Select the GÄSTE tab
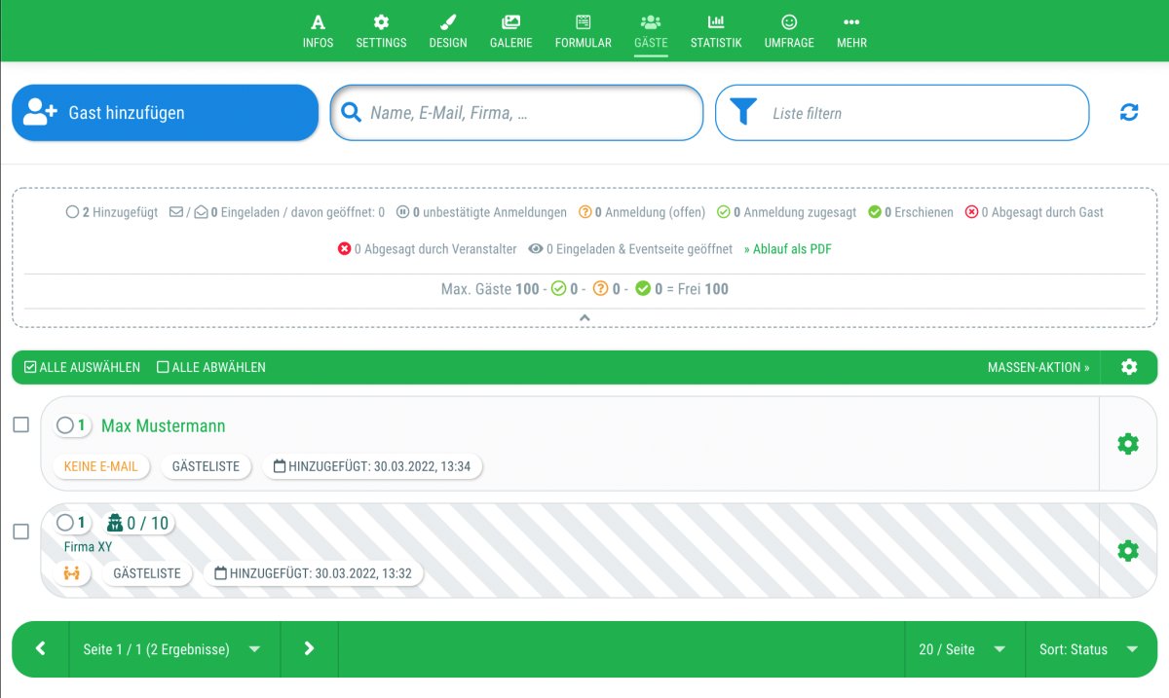Image resolution: width=1169 pixels, height=698 pixels. pyautogui.click(x=651, y=31)
